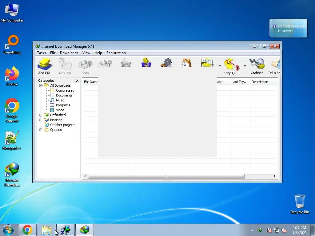Click the 'Cannot connect to service' notification
This screenshot has width=315, height=236.
(288, 28)
